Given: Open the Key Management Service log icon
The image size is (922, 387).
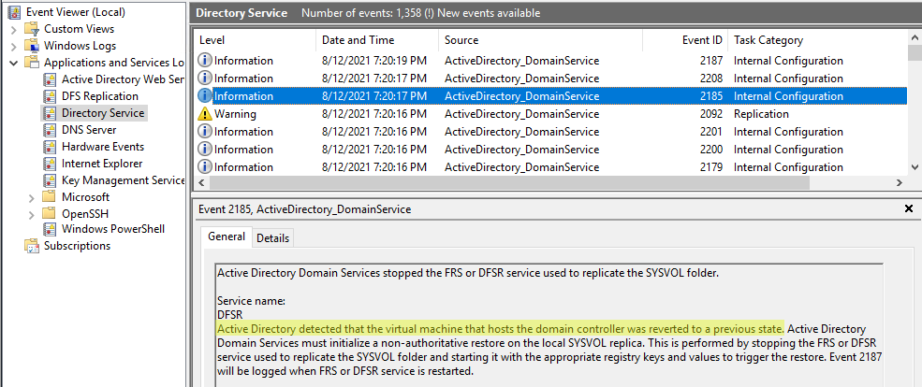Looking at the screenshot, I should 51,180.
